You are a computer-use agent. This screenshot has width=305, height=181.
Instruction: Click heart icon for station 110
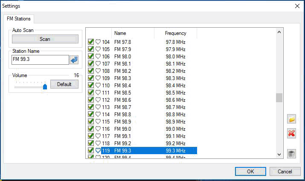click(x=98, y=85)
